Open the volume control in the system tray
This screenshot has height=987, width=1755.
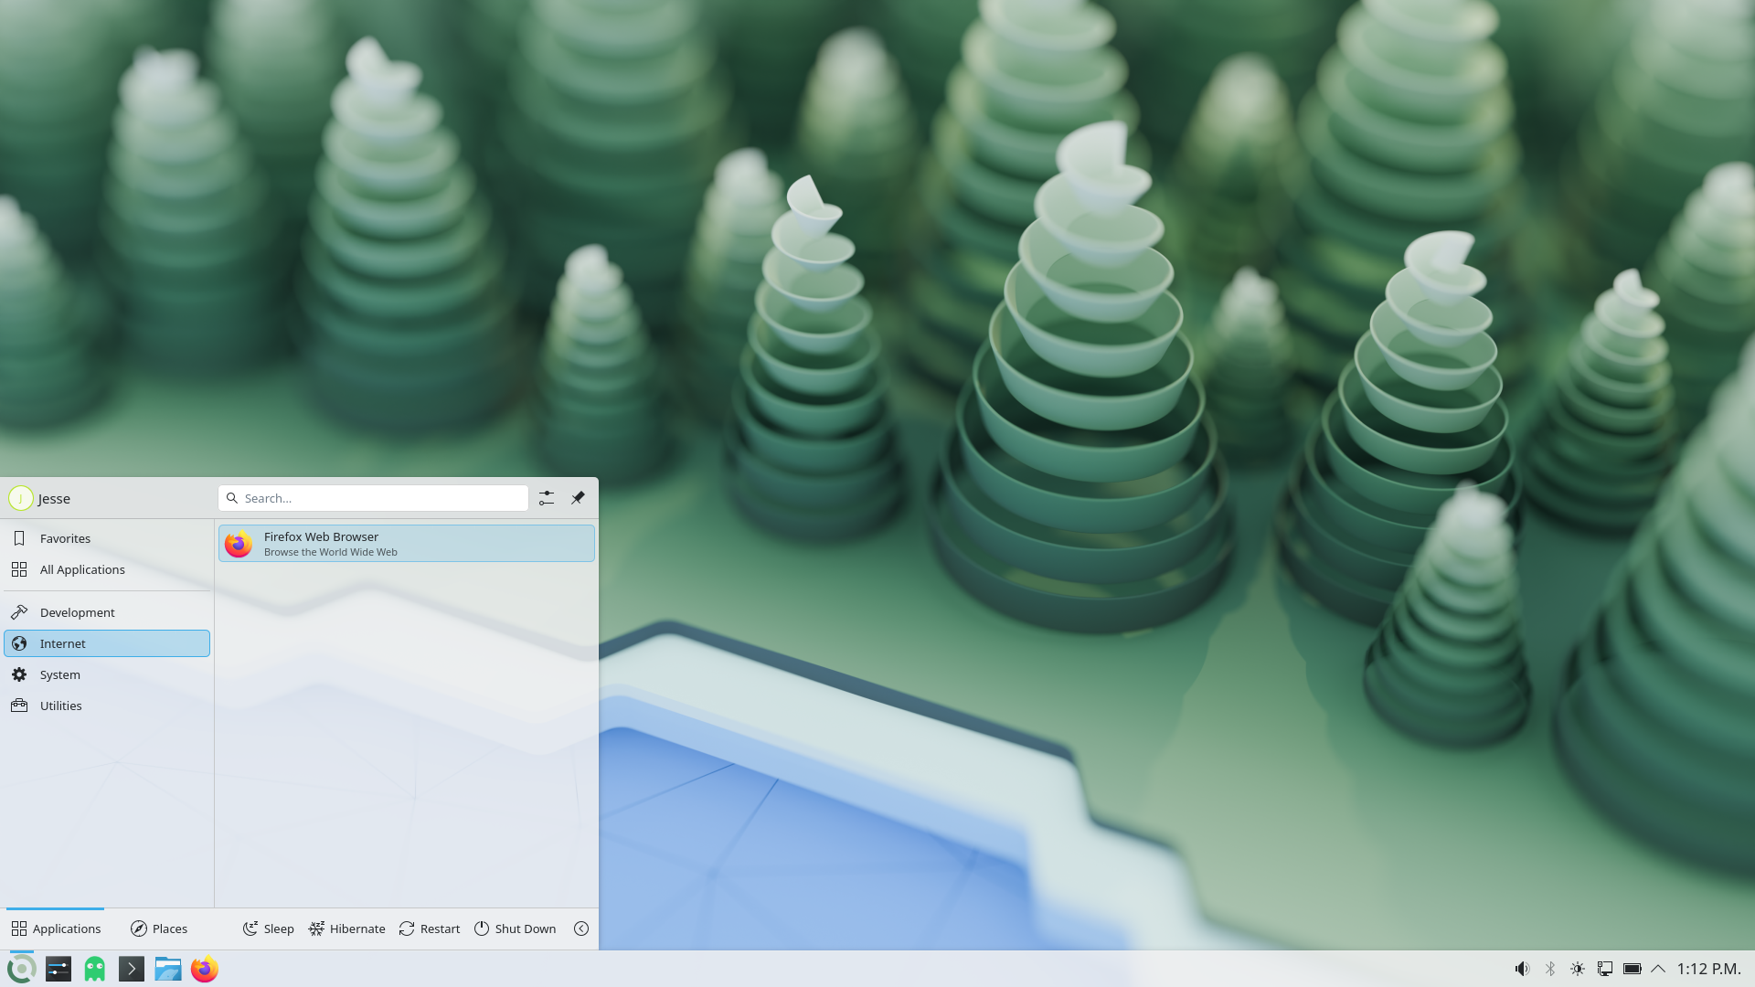[1522, 969]
